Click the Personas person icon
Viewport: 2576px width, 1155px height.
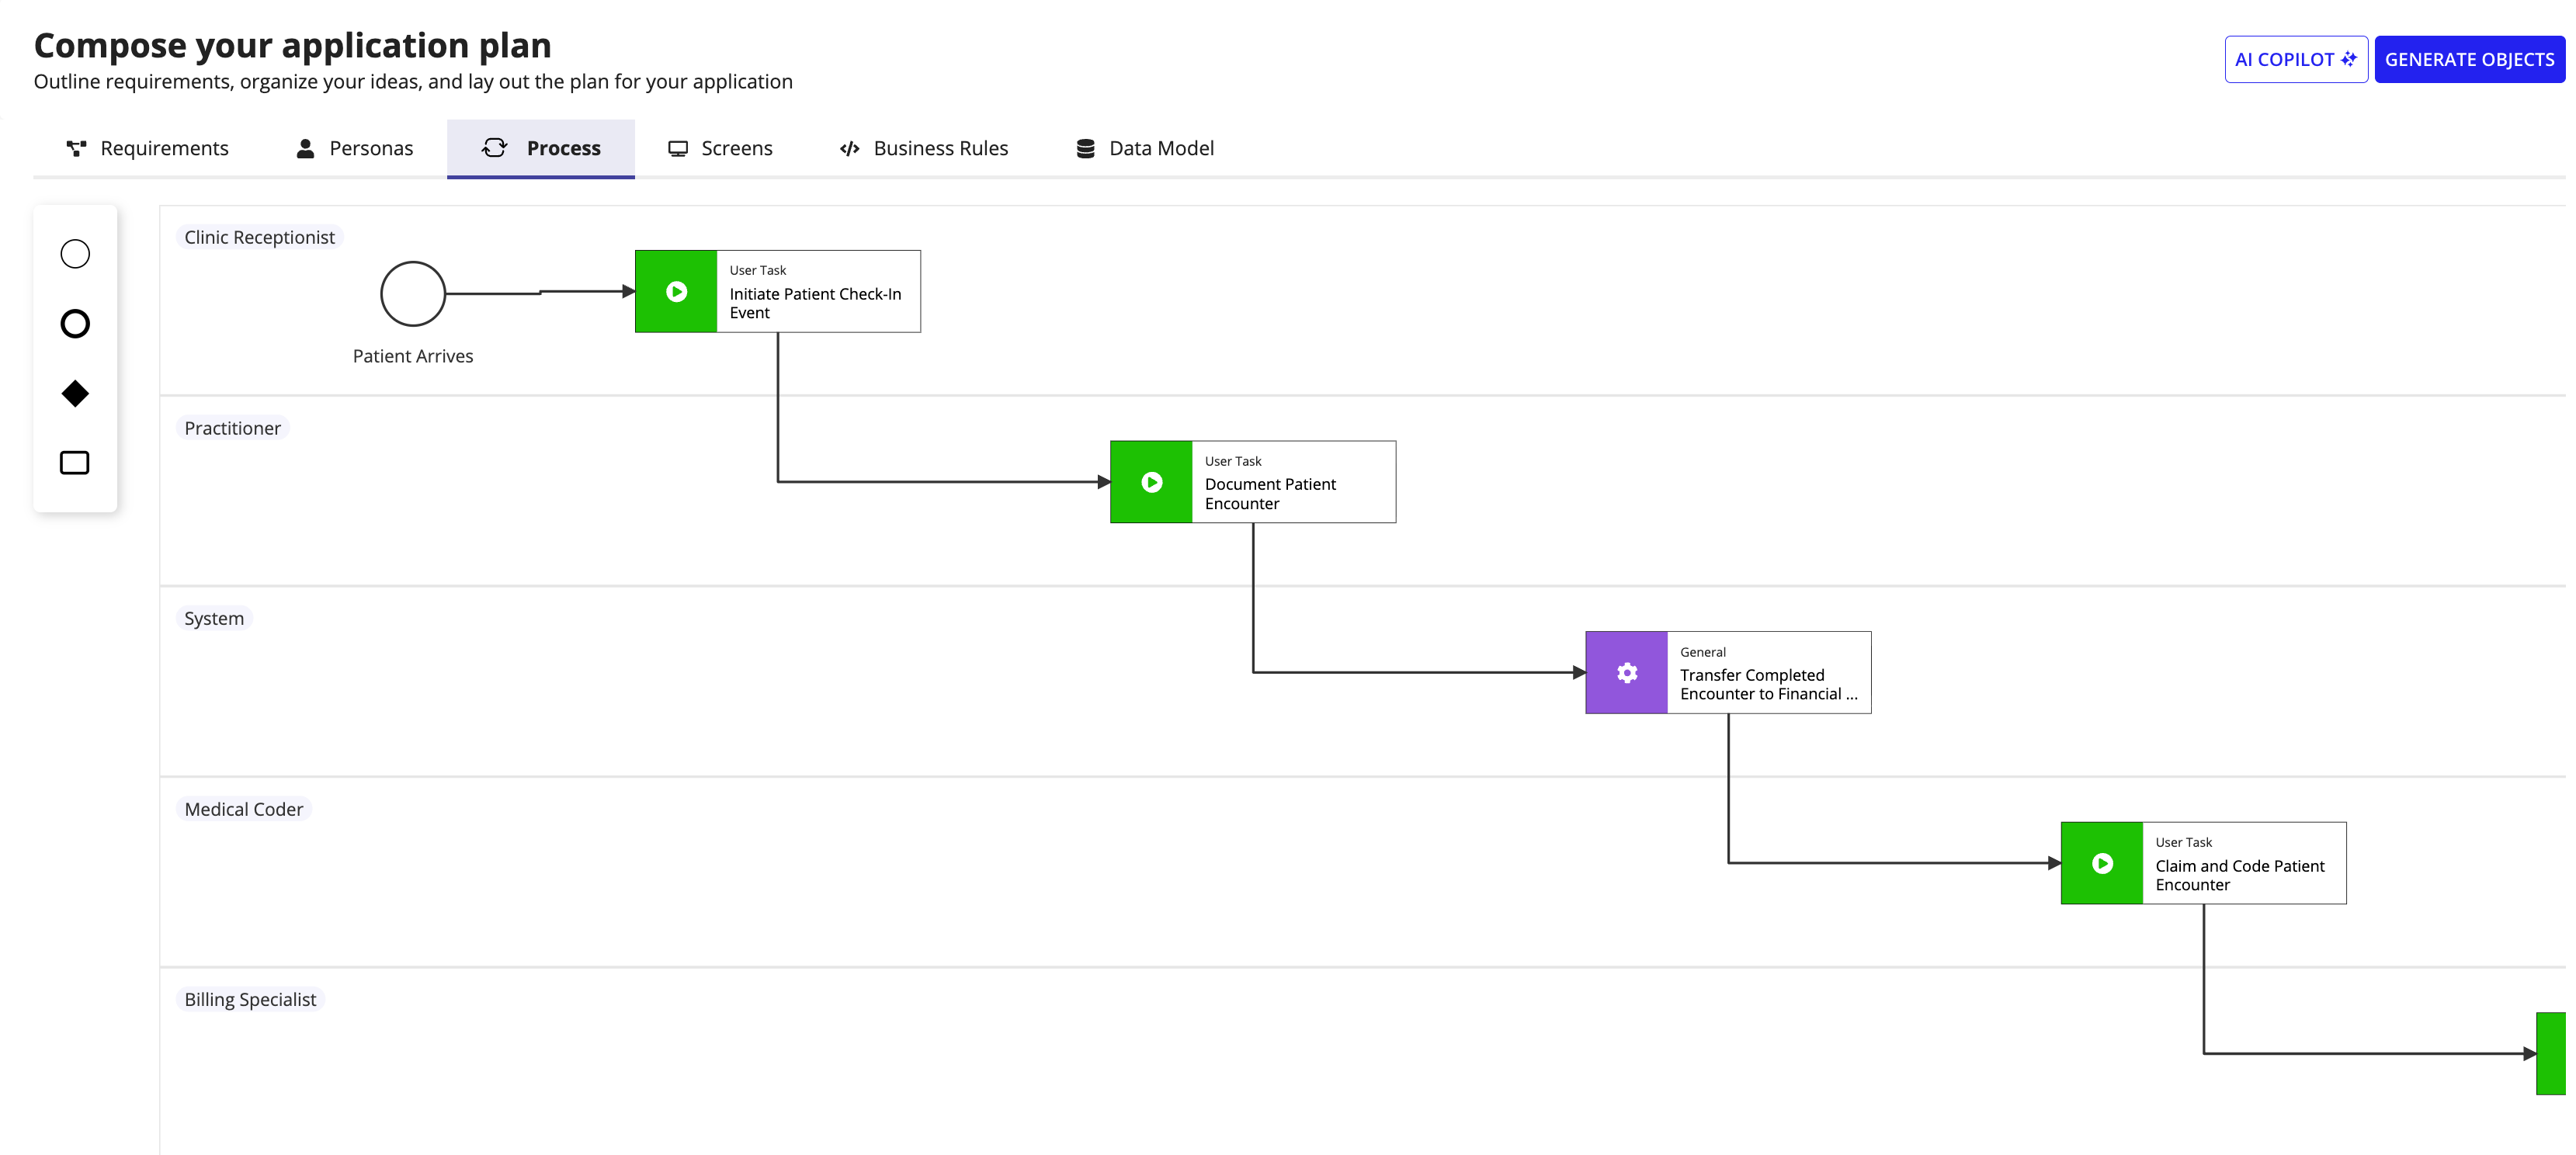306,149
